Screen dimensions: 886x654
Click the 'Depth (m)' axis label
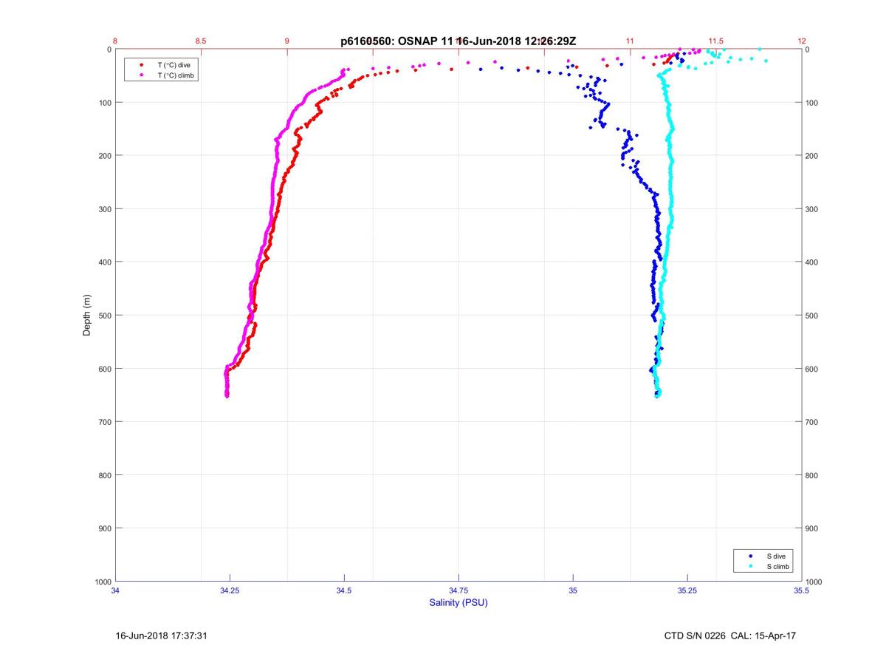pos(87,315)
